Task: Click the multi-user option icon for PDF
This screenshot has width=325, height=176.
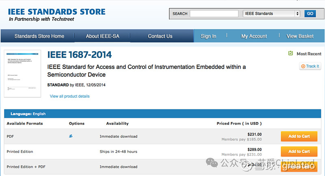Action: pyautogui.click(x=71, y=136)
